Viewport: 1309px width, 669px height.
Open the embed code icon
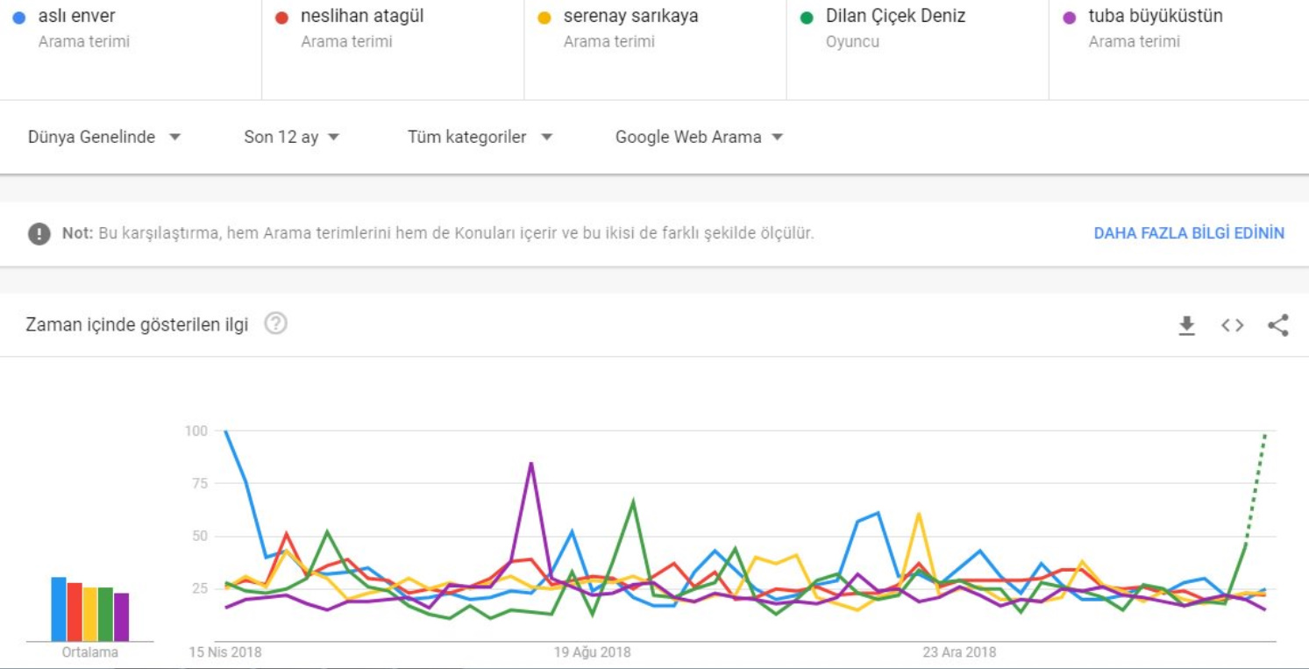pyautogui.click(x=1232, y=326)
